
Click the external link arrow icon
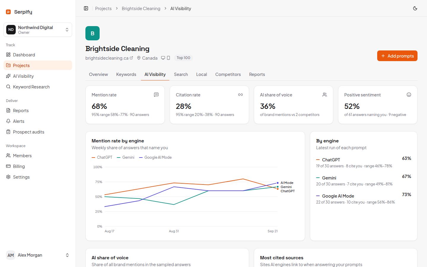[x=131, y=58]
